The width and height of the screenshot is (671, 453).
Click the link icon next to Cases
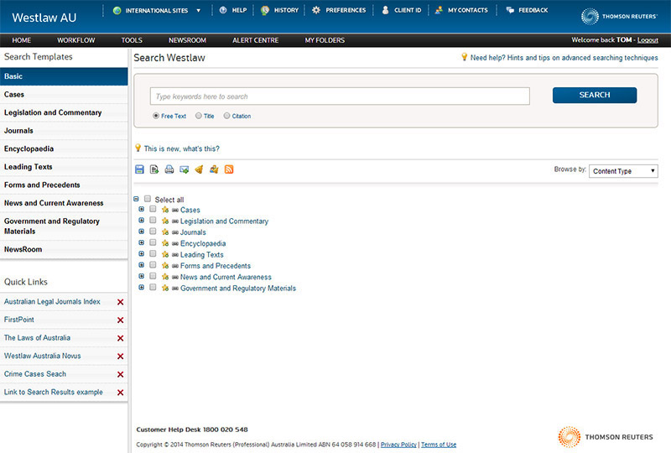click(x=175, y=211)
